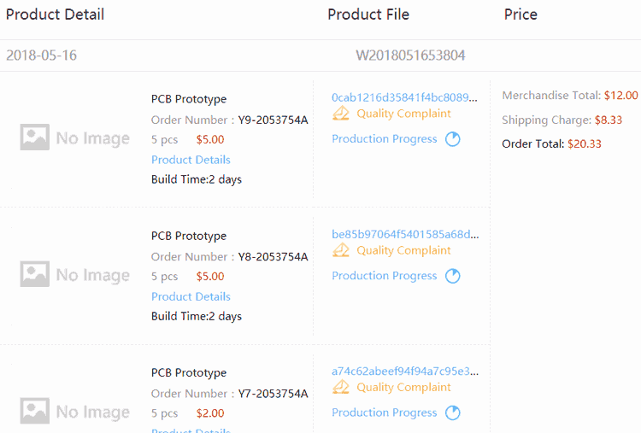Screen dimensions: 641x433
Task: View Production Progress link for Y7-2053754A
Action: coord(385,413)
